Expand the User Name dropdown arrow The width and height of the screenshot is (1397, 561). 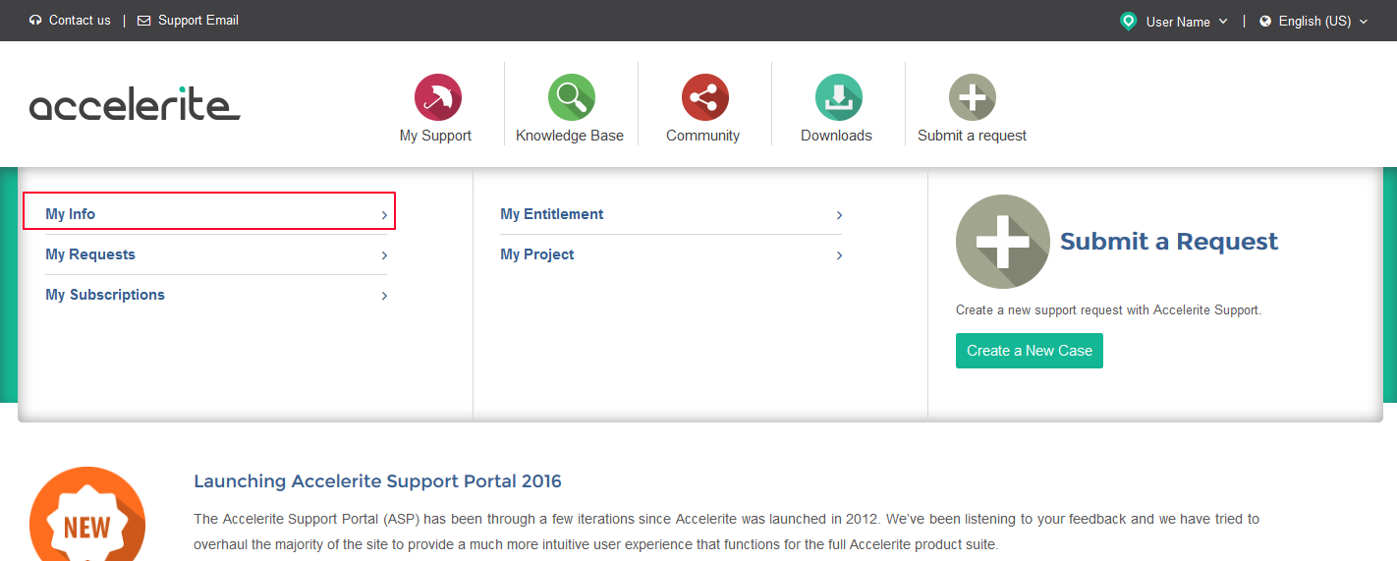pos(1223,22)
